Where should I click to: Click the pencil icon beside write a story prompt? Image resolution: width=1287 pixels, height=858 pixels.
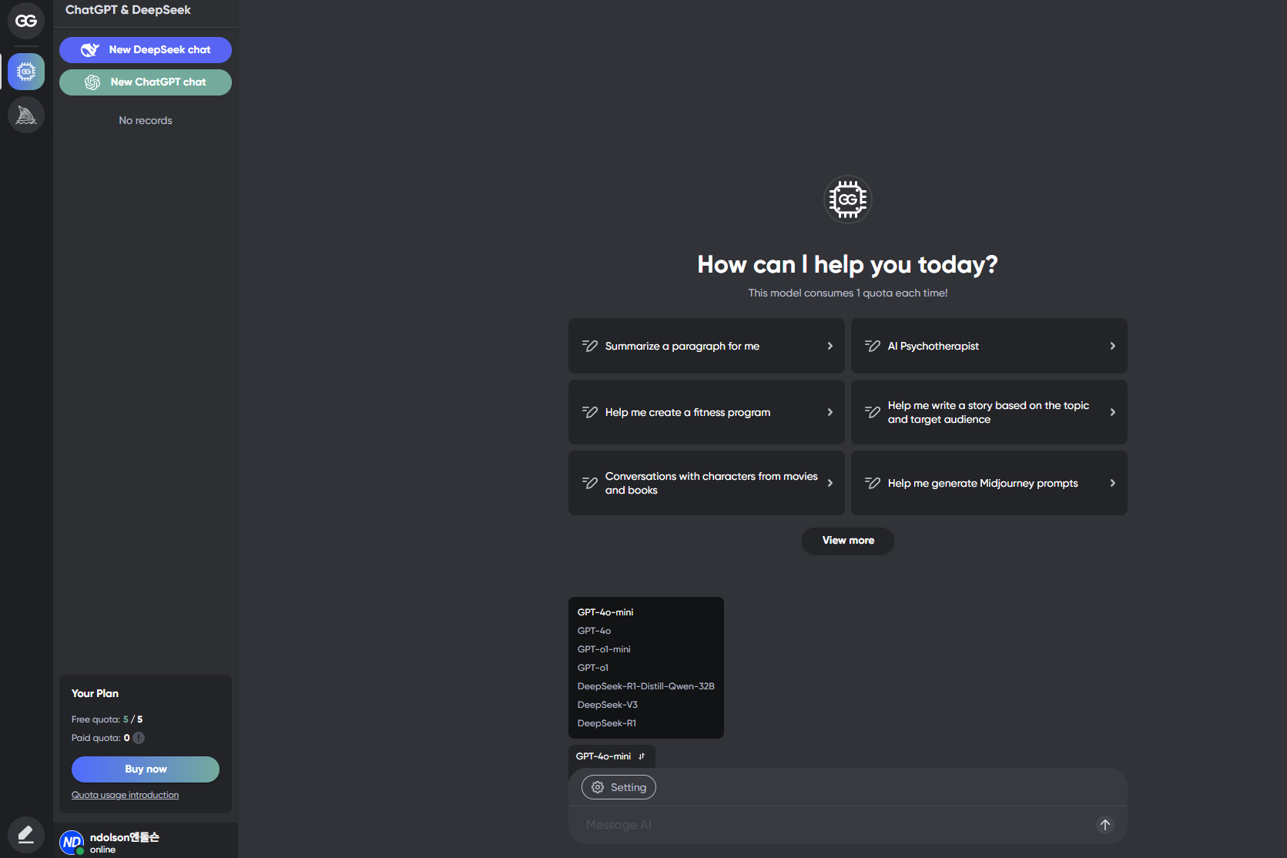(873, 412)
